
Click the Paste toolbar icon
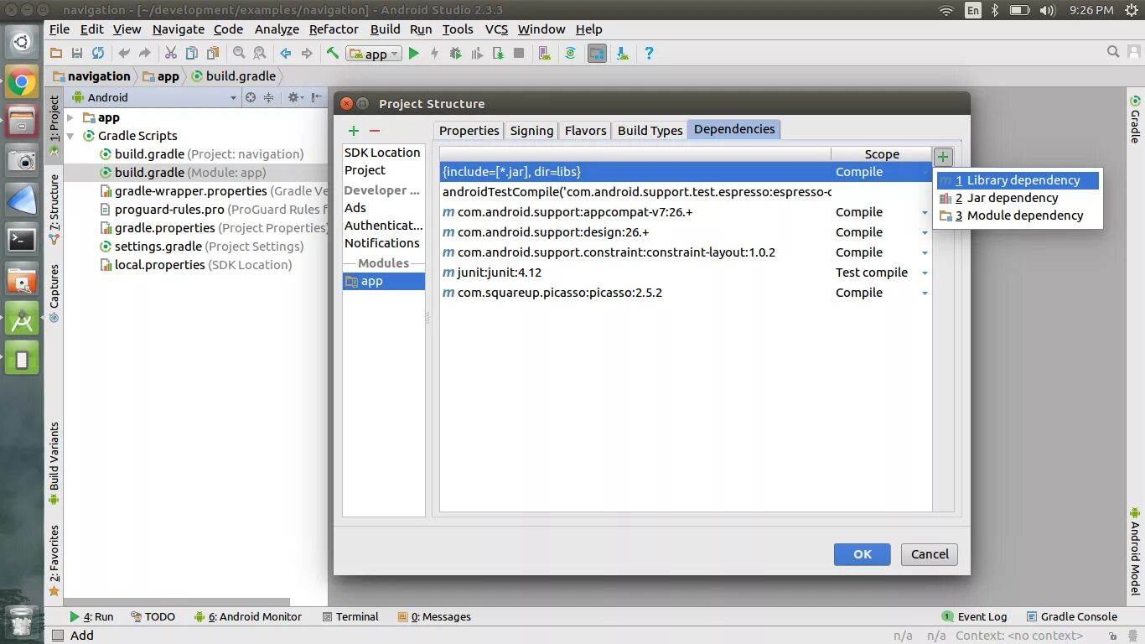coord(213,53)
